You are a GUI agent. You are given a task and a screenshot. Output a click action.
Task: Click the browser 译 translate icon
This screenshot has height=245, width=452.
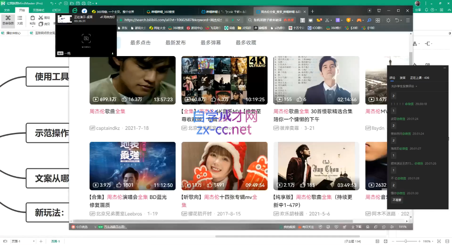(x=338, y=20)
